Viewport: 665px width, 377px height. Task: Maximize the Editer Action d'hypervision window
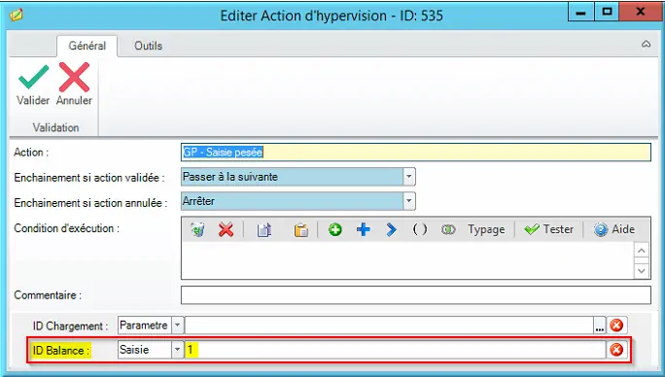pos(607,12)
